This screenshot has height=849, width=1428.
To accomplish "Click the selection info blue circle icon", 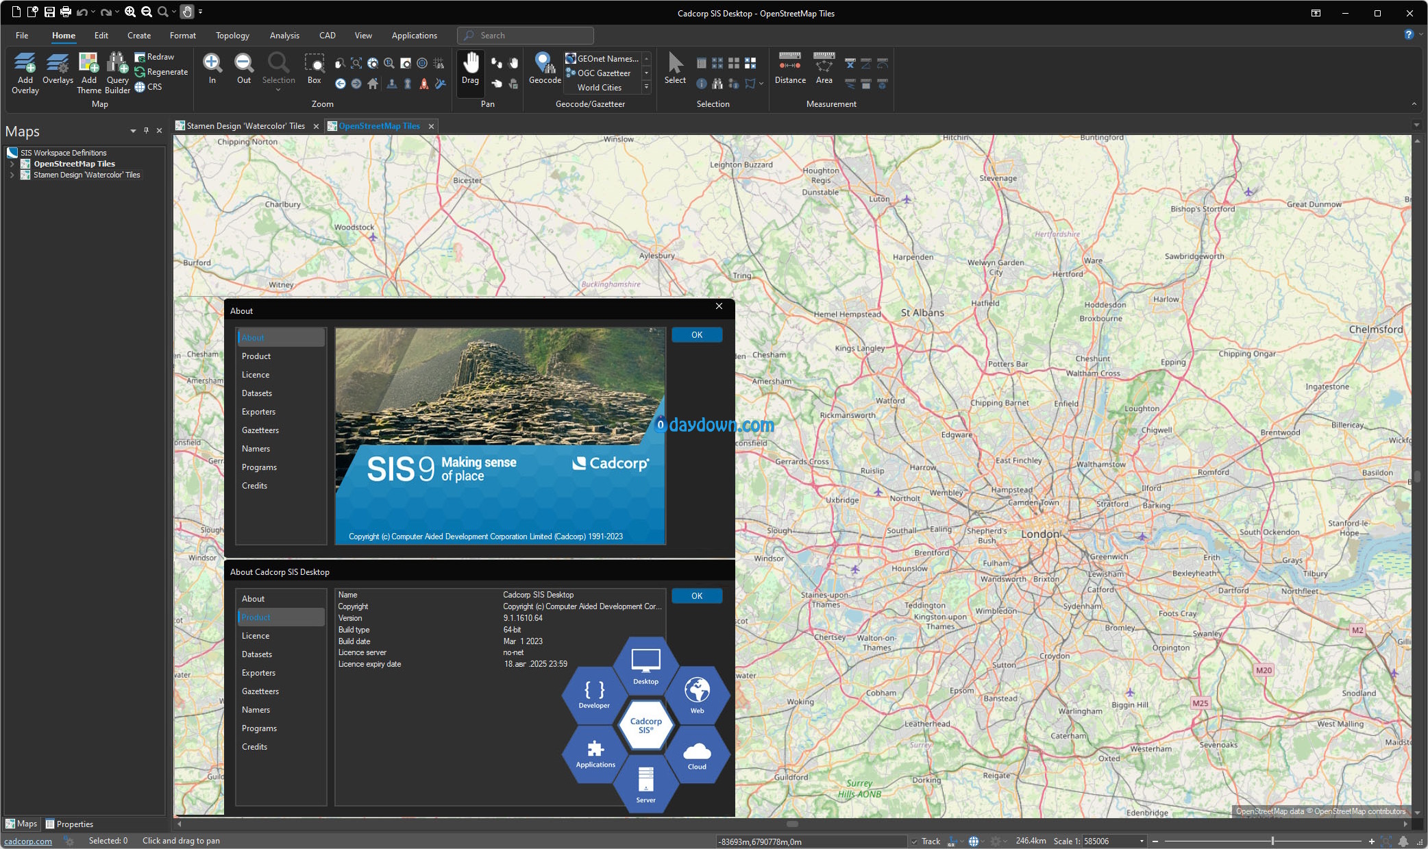I will pyautogui.click(x=701, y=84).
